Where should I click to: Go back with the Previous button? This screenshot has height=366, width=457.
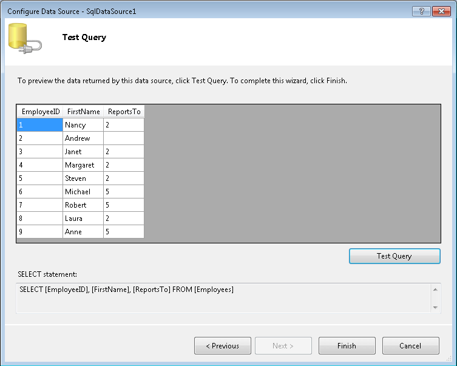coord(222,345)
